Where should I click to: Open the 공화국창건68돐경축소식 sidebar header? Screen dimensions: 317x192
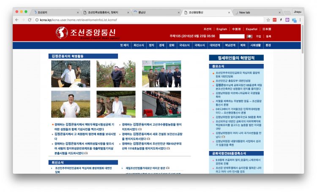236,154
